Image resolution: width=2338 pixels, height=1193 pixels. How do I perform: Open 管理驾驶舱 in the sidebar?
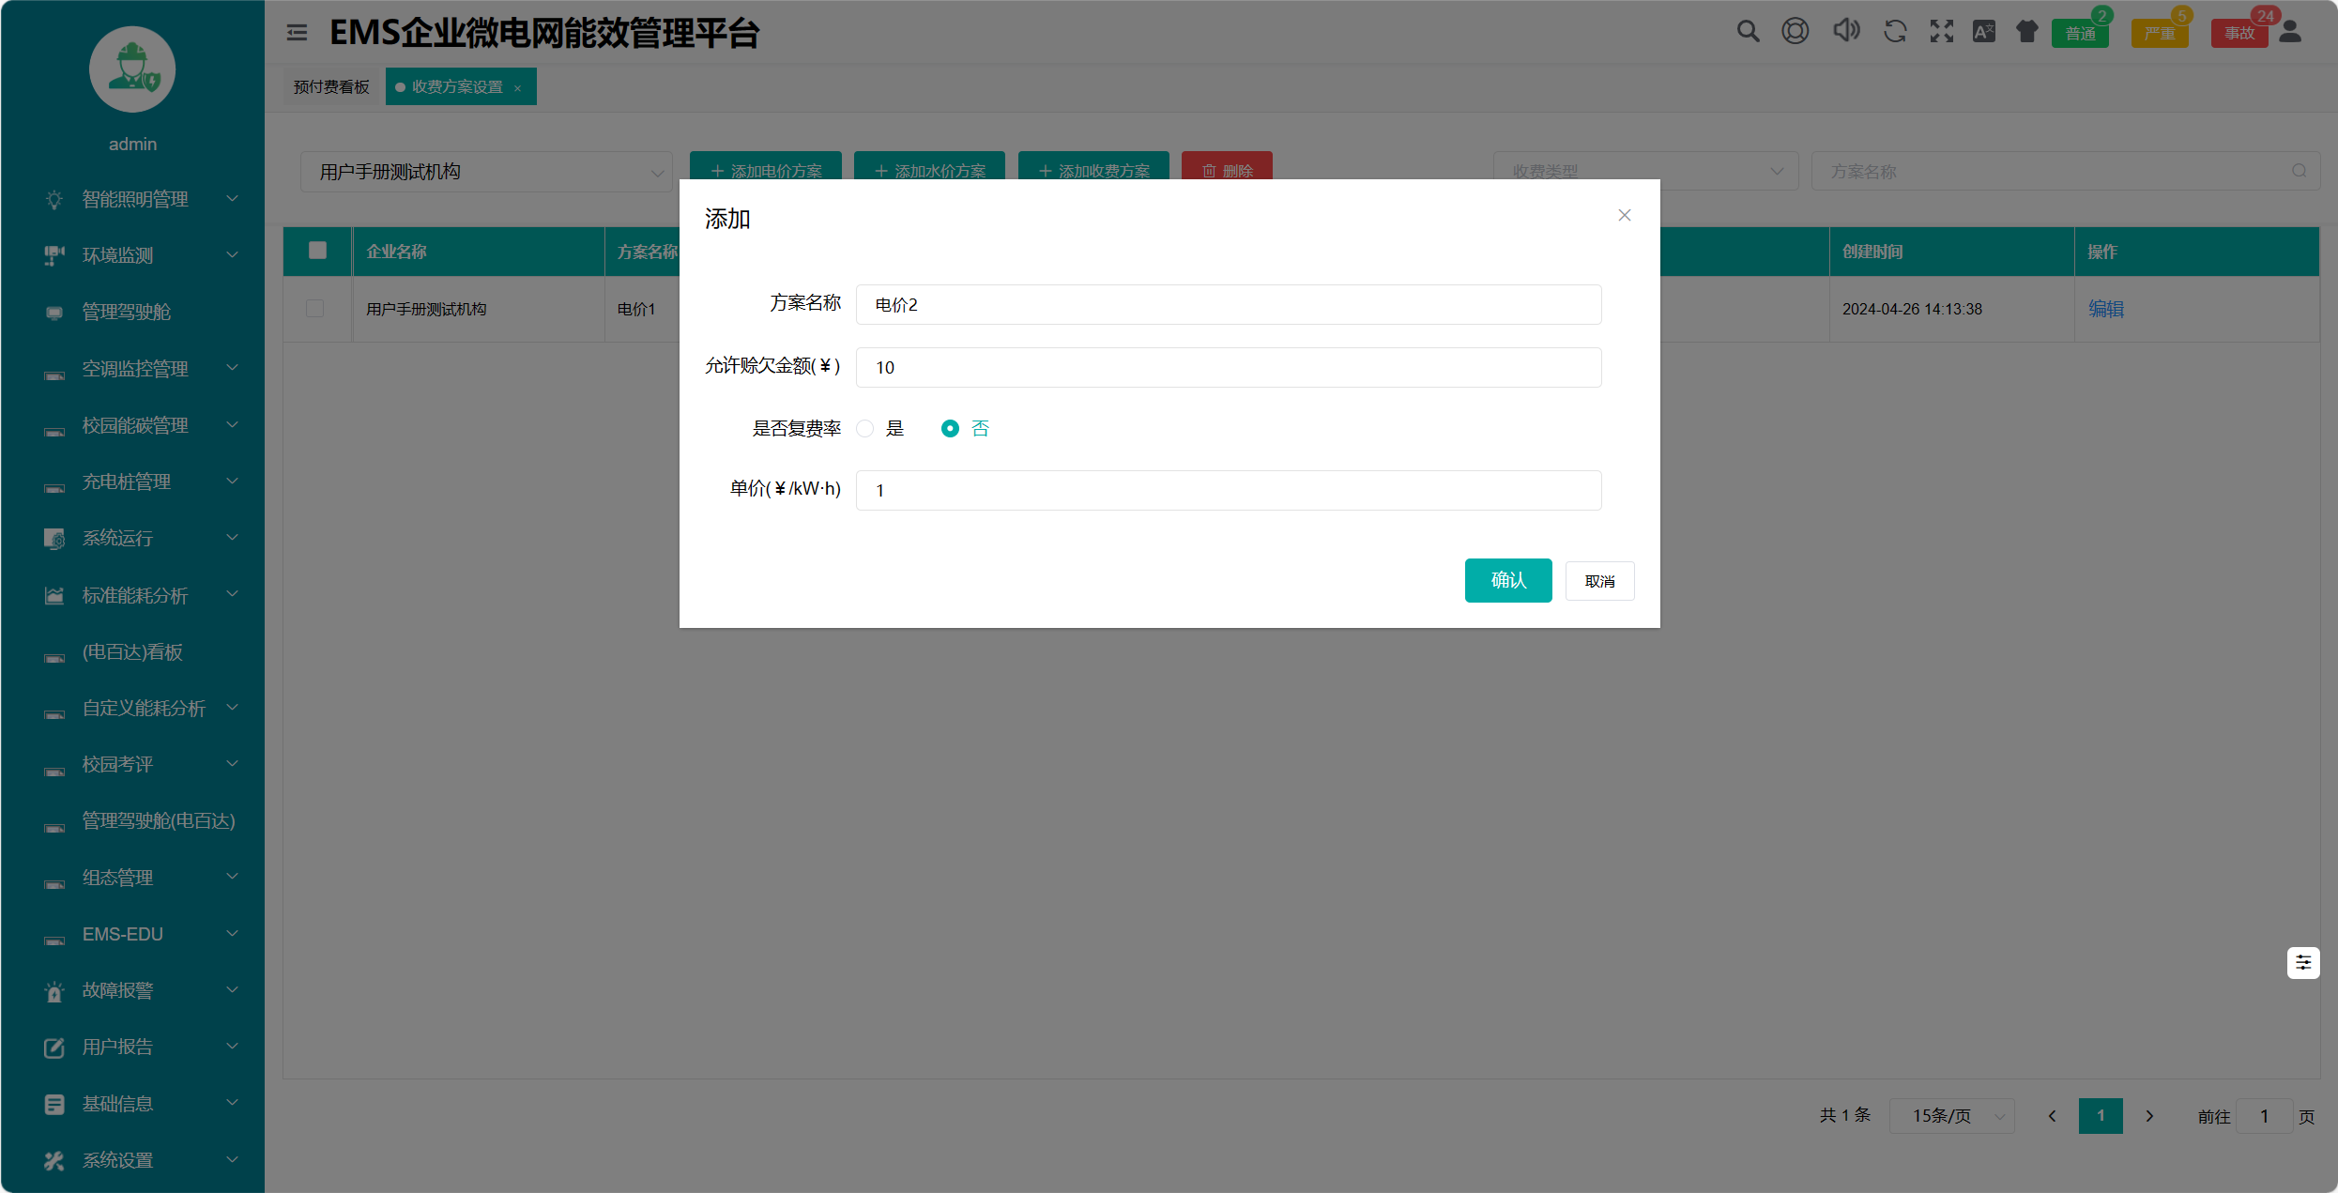click(x=127, y=312)
